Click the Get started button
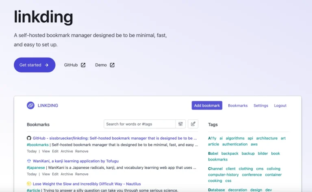 click(x=35, y=65)
